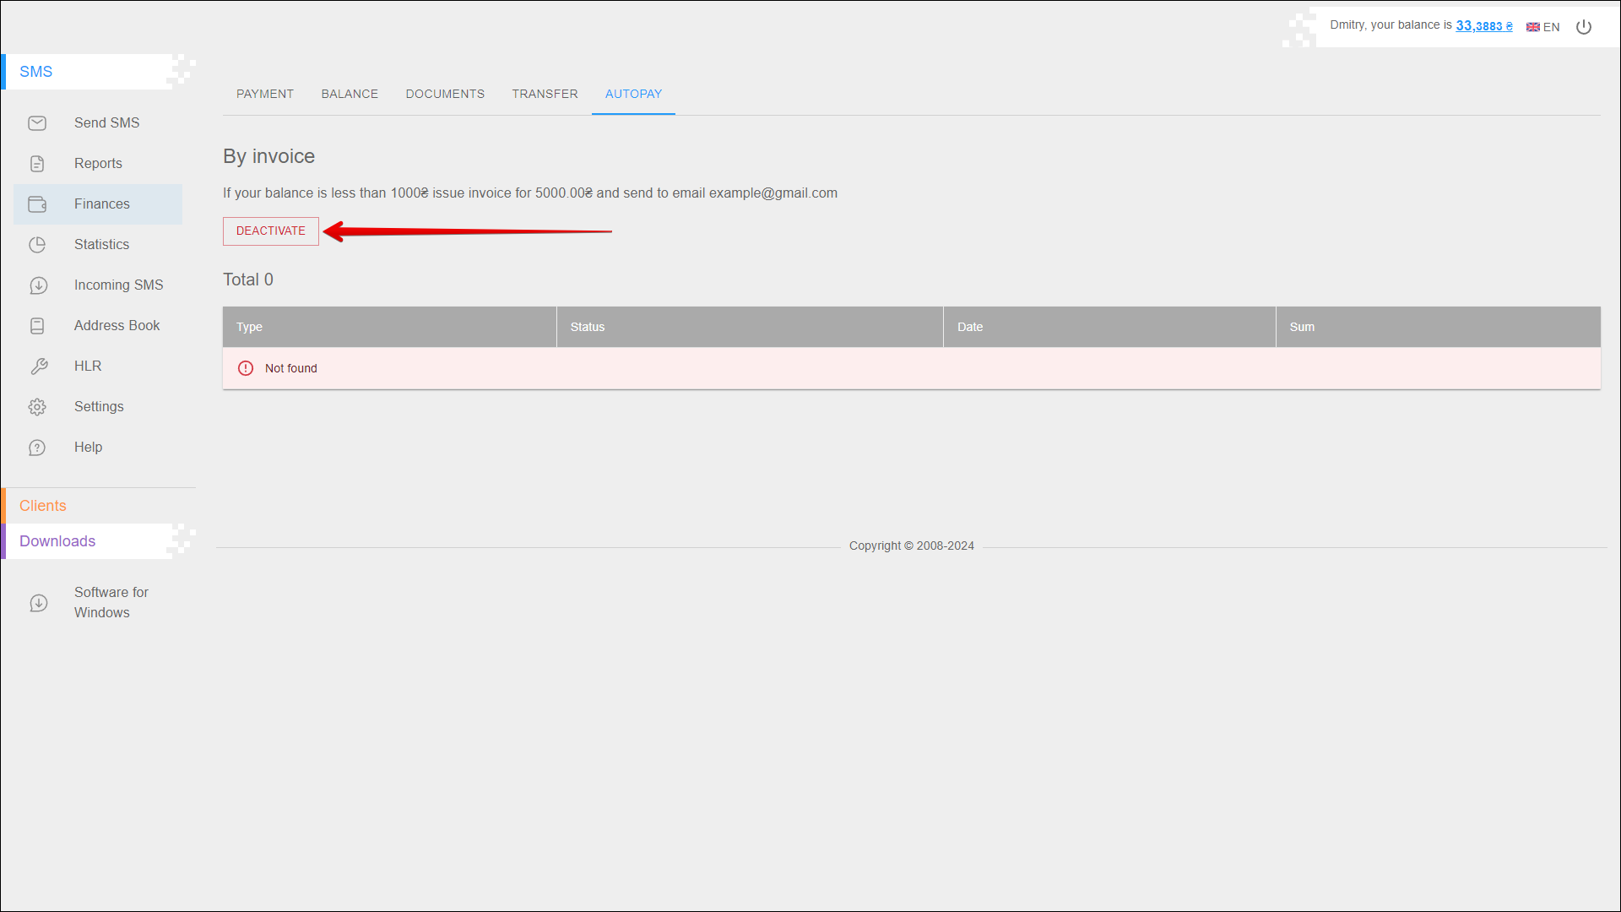The height and width of the screenshot is (912, 1621).
Task: Open the Documents tab
Action: pos(445,94)
